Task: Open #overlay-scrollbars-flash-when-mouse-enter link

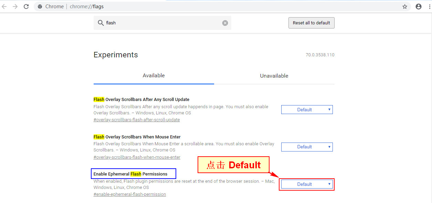Action: (x=137, y=157)
